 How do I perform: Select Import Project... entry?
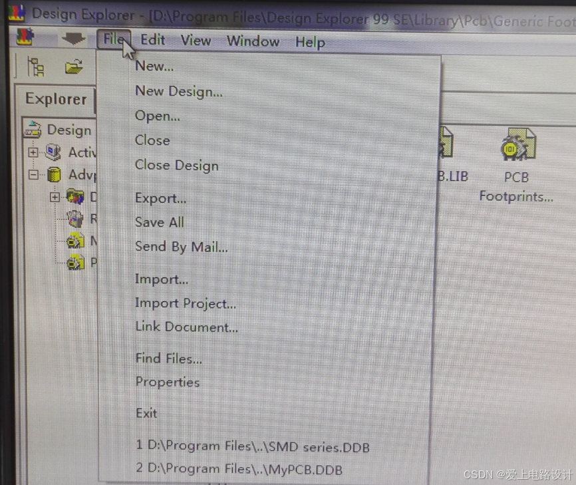click(x=186, y=303)
